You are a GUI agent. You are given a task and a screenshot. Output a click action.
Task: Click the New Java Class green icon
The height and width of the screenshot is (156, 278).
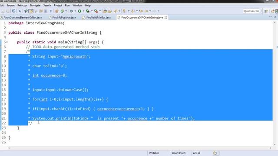click(x=62, y=11)
